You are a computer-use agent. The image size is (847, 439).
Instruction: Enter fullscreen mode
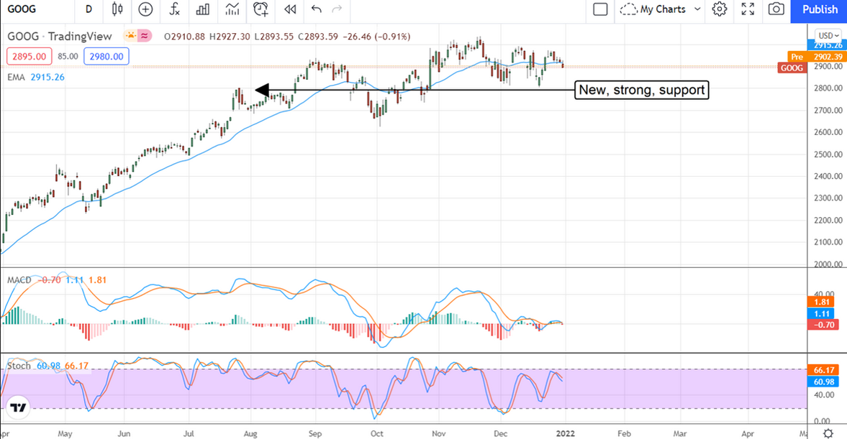click(x=748, y=9)
